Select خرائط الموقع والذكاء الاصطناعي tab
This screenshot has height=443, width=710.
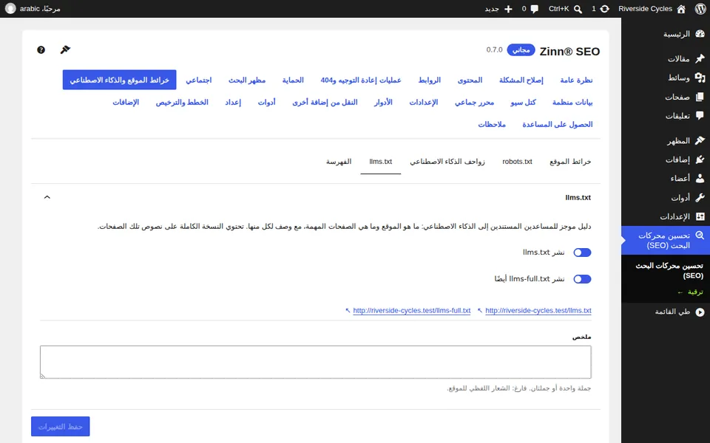coord(120,80)
